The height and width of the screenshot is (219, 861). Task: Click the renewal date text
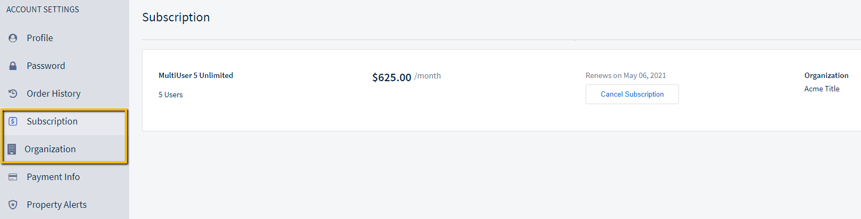pyautogui.click(x=626, y=76)
